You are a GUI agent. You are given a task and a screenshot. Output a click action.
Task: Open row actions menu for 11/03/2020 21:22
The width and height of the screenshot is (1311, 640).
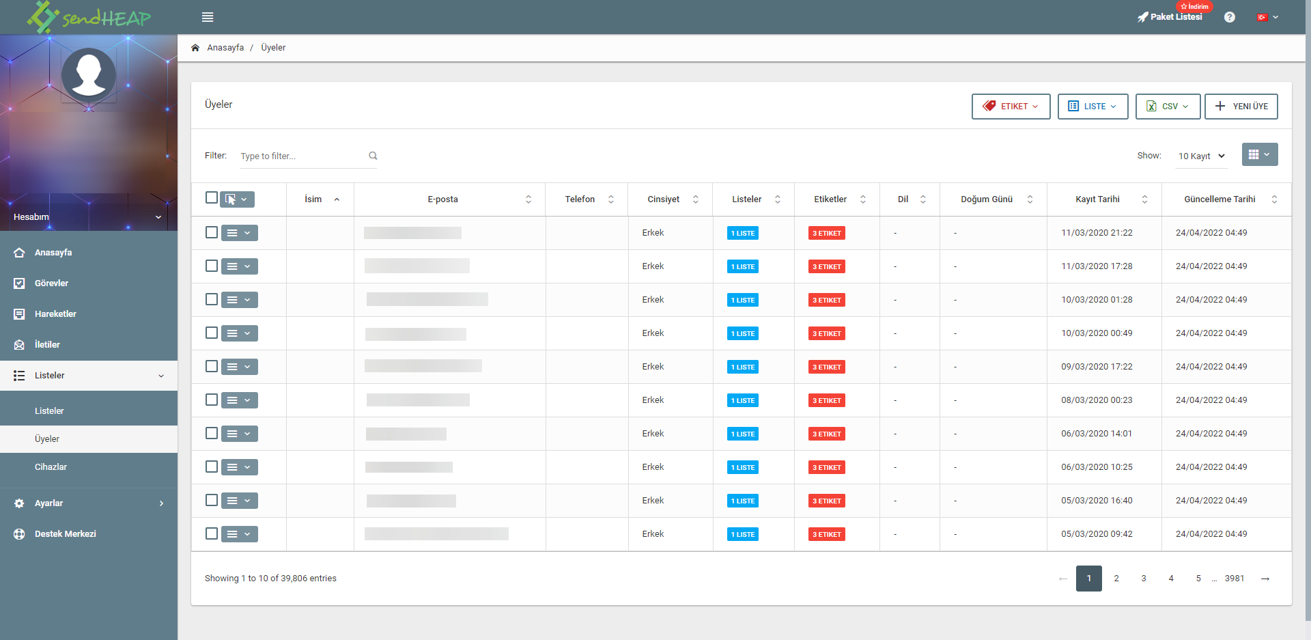pos(240,233)
